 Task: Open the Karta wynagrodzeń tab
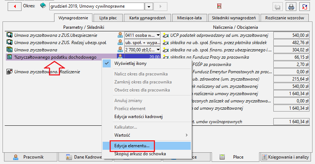click(x=147, y=18)
